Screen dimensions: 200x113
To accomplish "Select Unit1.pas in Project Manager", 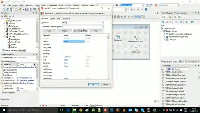I will click(x=172, y=40).
